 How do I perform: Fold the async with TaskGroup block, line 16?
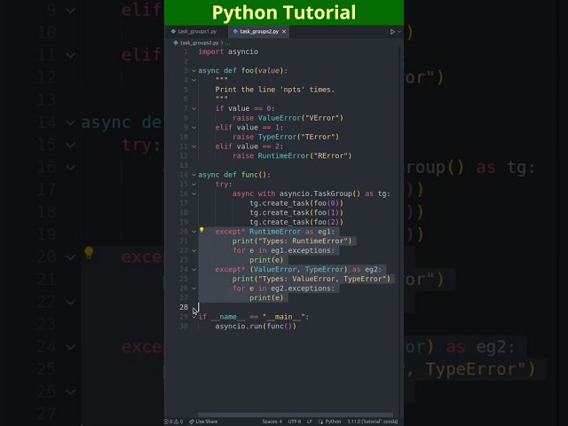pos(193,193)
